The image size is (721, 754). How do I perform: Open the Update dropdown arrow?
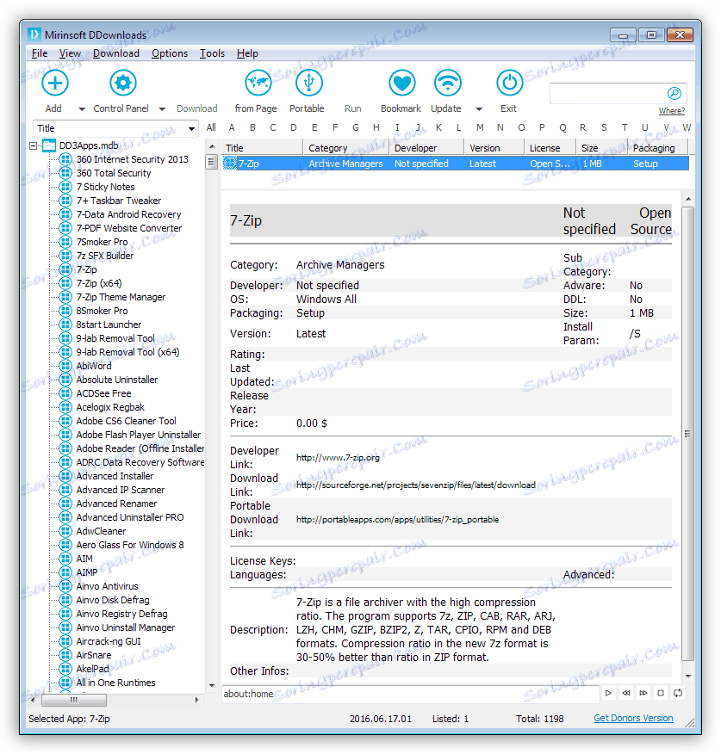(x=479, y=109)
